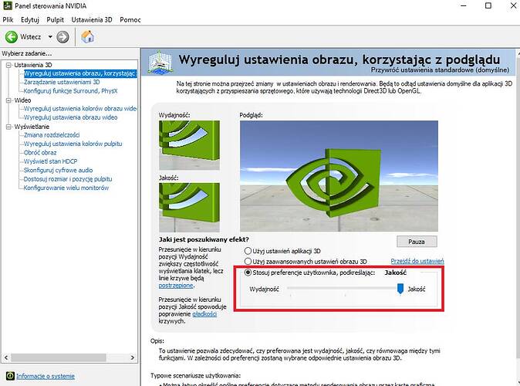Select radio Użyj ustawień aplikacji 3D

click(248, 251)
